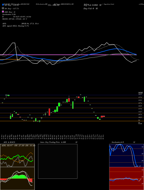Open the red RSI chart panel
Viewport: 144px width, 190px height.
126,178
